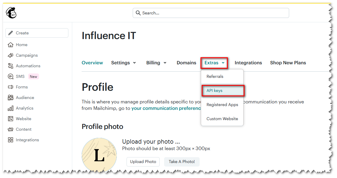The height and width of the screenshot is (178, 337).
Task: Expand the Settings dropdown chevron
Action: point(134,63)
